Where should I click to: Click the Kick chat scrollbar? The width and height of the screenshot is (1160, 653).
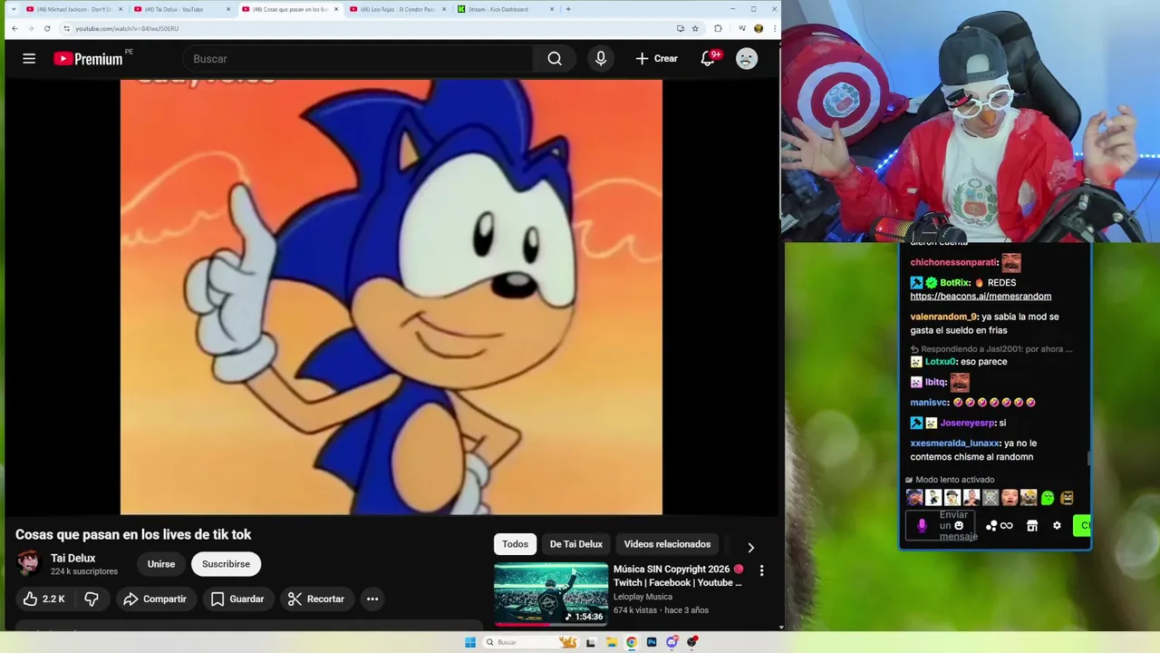pos(1088,458)
